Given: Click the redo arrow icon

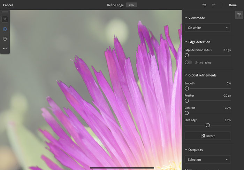Looking at the screenshot, I should click(213, 5).
